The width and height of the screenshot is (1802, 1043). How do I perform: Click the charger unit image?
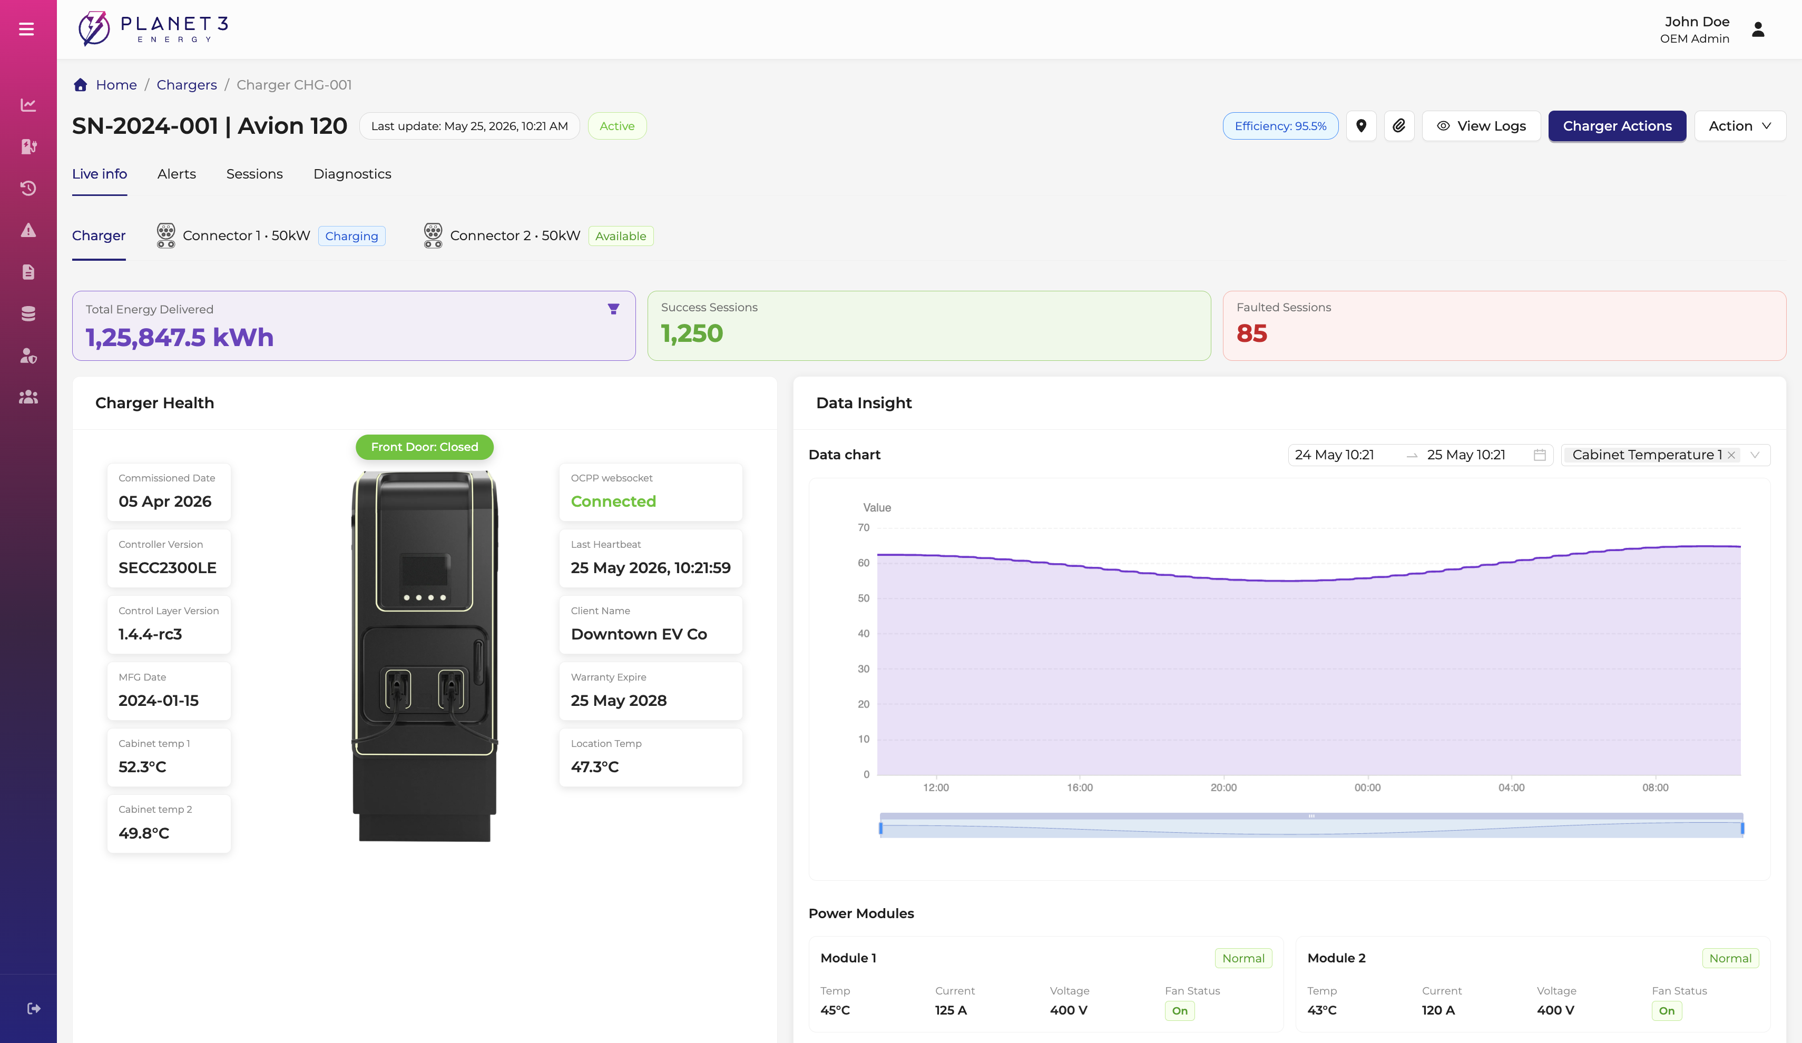tap(424, 655)
